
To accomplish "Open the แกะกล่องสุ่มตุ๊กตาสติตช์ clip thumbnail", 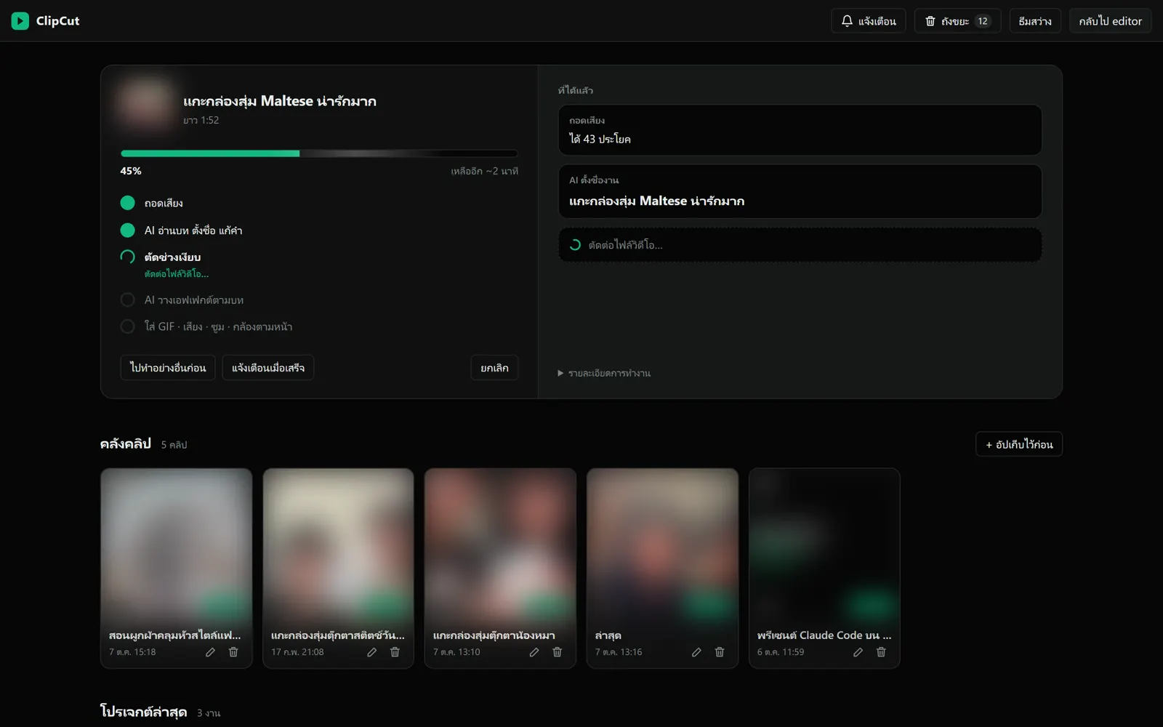I will (338, 545).
